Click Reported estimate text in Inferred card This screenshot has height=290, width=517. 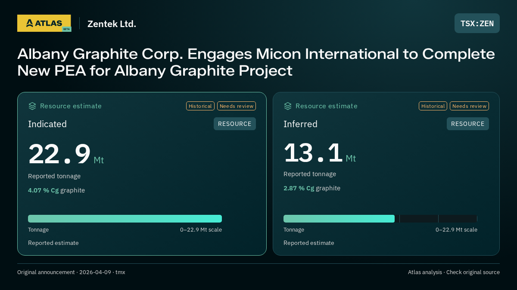309,243
